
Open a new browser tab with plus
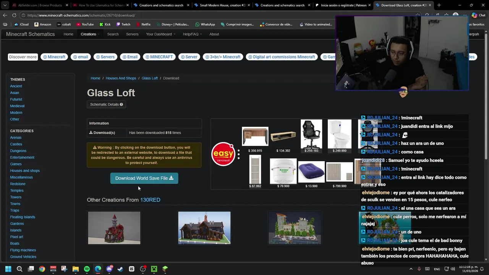pos(439,5)
